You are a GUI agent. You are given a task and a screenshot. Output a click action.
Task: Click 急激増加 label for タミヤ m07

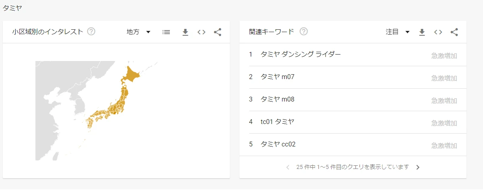click(x=444, y=78)
